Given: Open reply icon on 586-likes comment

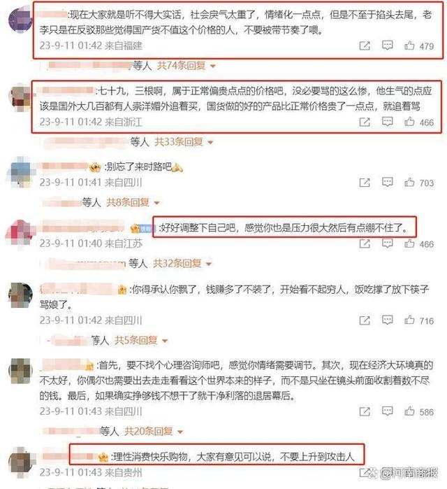Looking at the screenshot, I should tap(387, 411).
